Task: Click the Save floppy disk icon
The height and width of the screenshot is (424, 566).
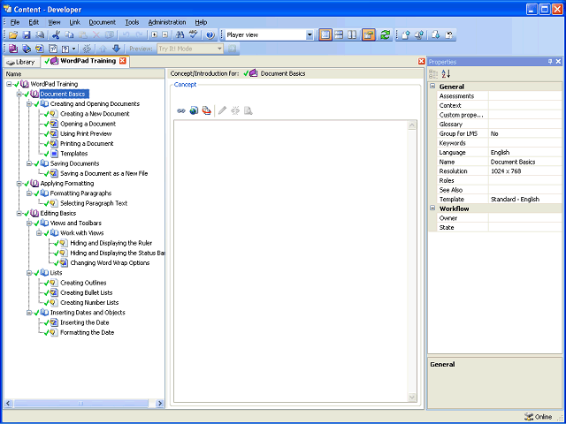Action: pos(27,35)
